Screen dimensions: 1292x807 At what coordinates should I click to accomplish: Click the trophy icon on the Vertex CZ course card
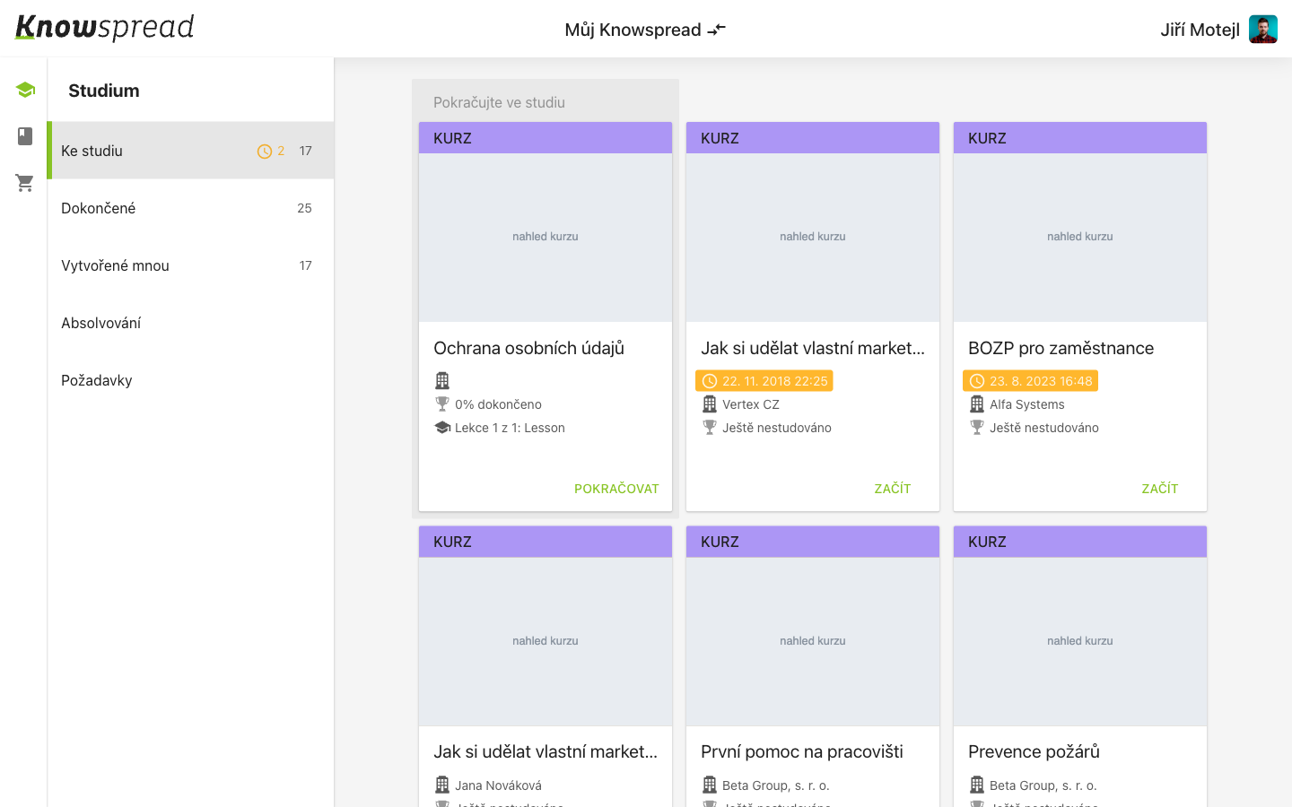tap(710, 428)
